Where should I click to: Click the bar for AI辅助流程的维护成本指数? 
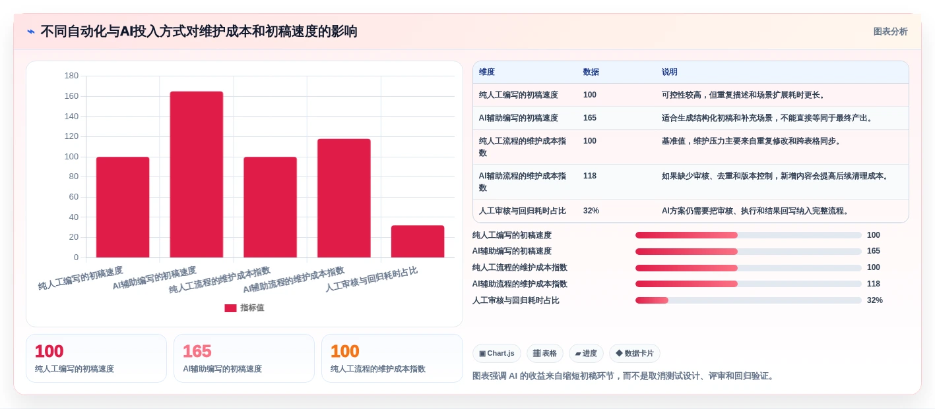[344, 198]
